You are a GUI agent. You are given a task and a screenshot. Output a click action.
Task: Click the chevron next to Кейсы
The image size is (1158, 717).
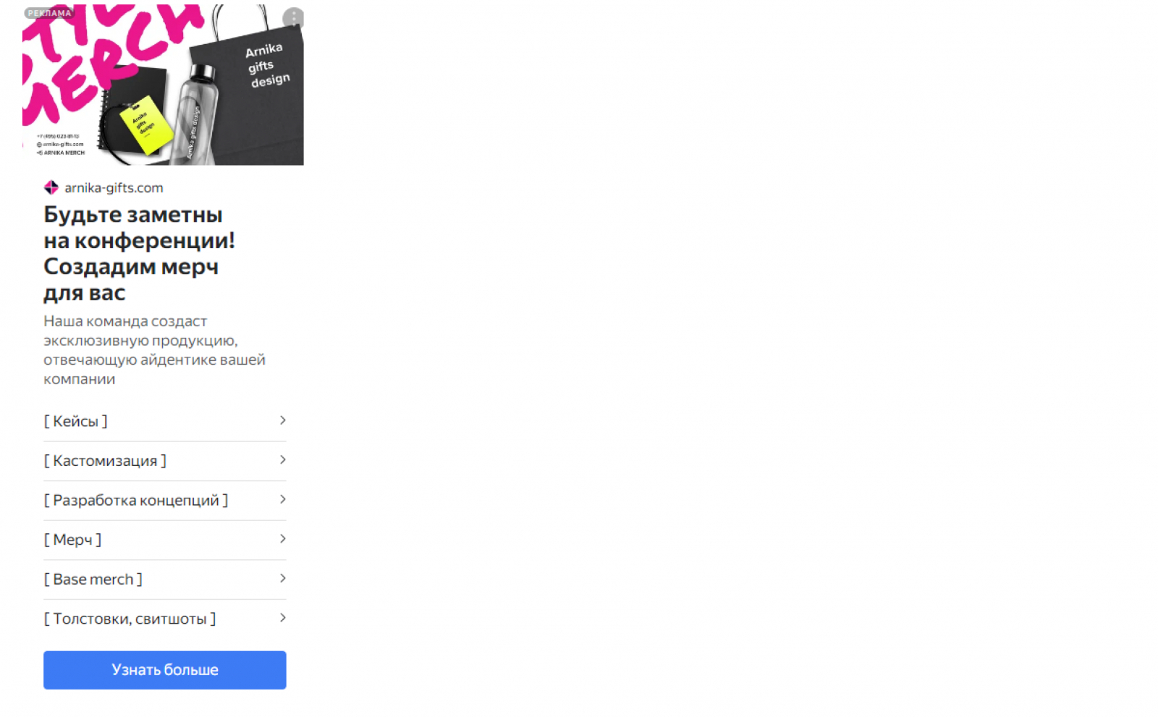click(282, 420)
